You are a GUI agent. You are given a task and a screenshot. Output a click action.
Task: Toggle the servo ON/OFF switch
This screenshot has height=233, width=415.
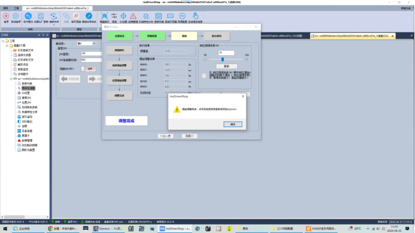[x=88, y=69]
